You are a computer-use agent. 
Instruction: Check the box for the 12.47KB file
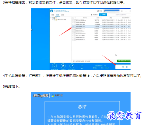[x=73, y=20]
